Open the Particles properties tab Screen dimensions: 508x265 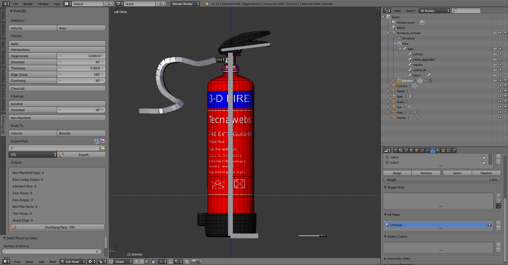448,150
